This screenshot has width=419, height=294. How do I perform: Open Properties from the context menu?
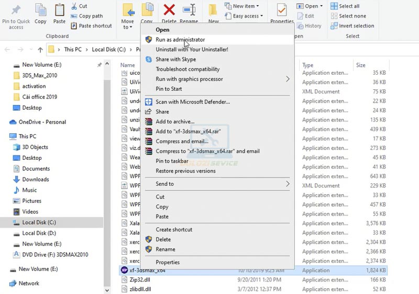pos(217,262)
